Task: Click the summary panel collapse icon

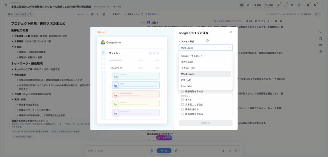Action: pyautogui.click(x=104, y=14)
